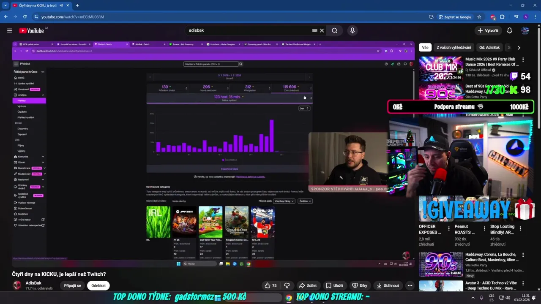Click the magnifier search button
The height and width of the screenshot is (304, 541).
[334, 30]
